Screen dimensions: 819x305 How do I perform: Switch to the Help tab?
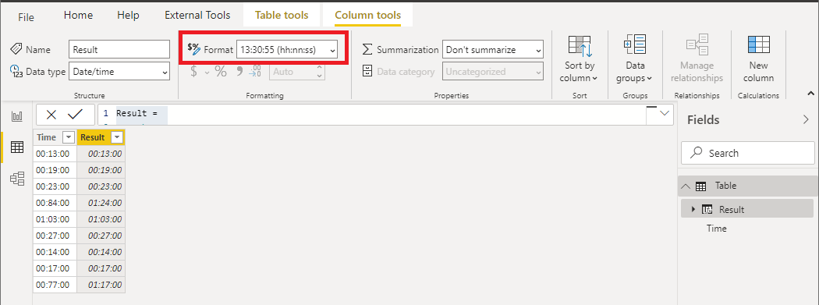point(128,15)
